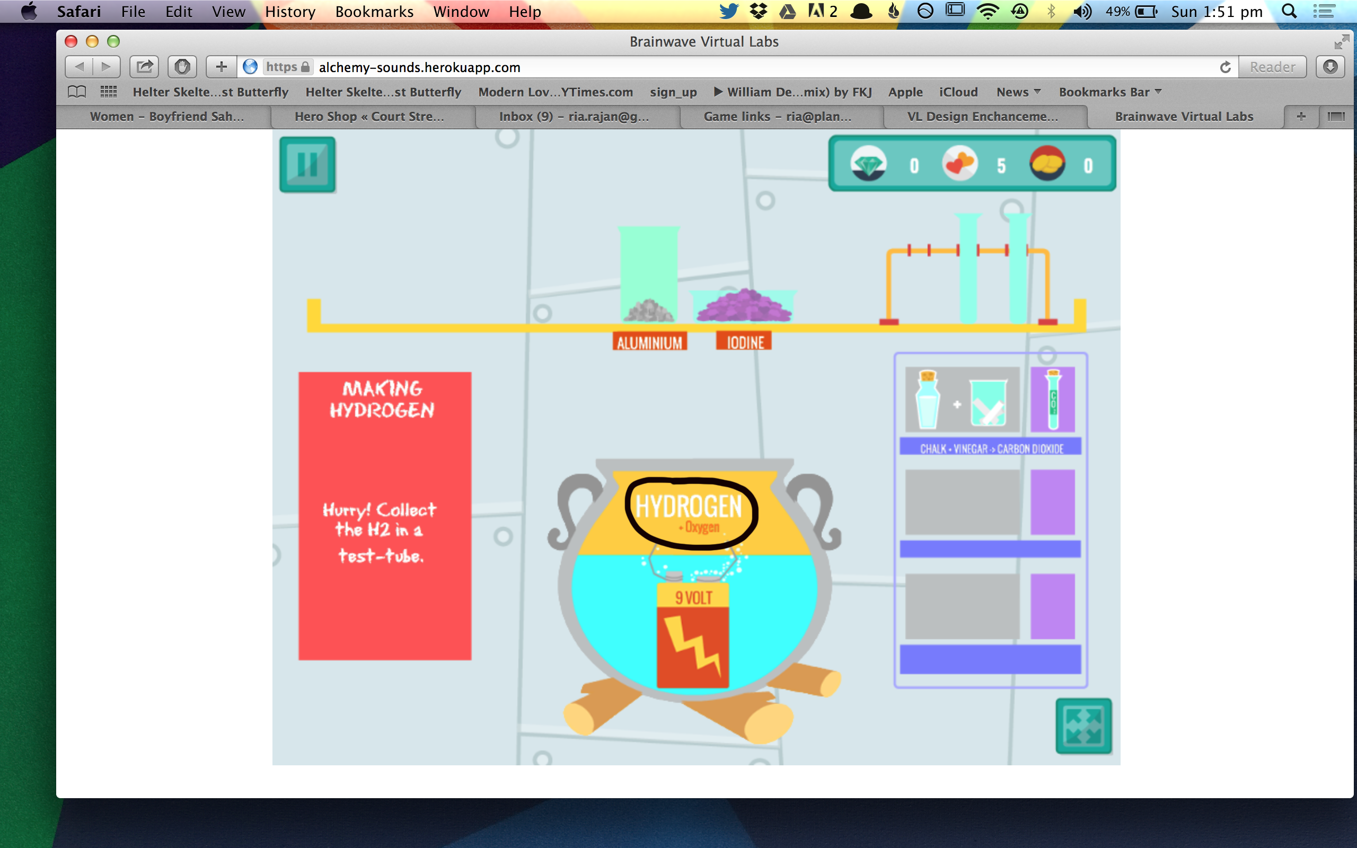
Task: Switch to Hero Shop « Court Stre tab
Action: pos(369,117)
